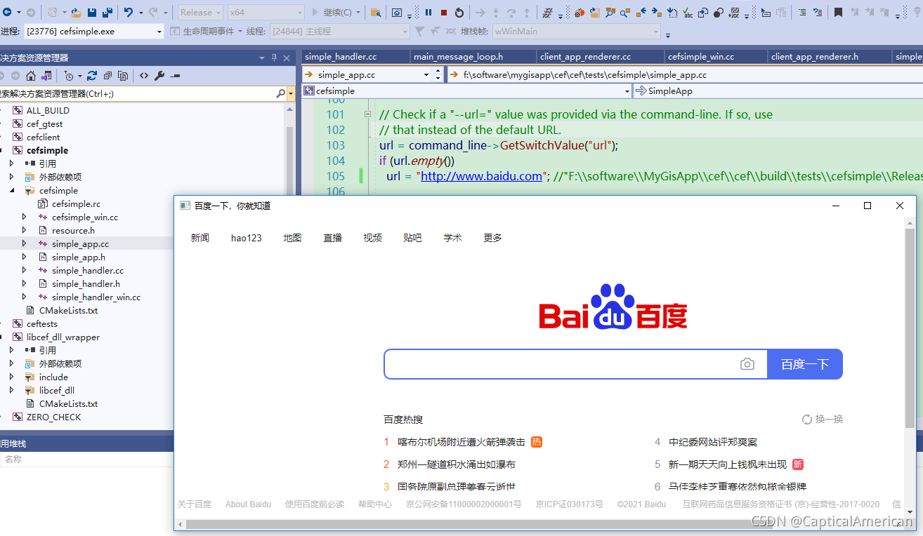Click the navigate backward arrow in toolbar
Image resolution: width=923 pixels, height=536 pixels.
[7, 12]
